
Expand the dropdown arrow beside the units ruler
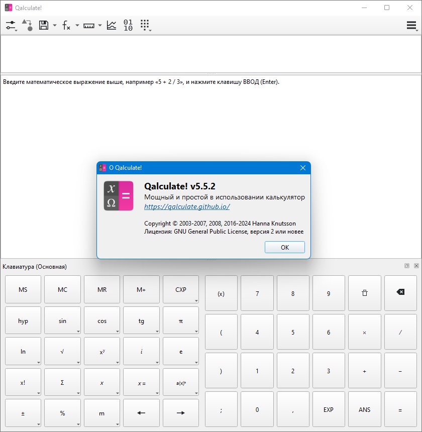coord(99,25)
